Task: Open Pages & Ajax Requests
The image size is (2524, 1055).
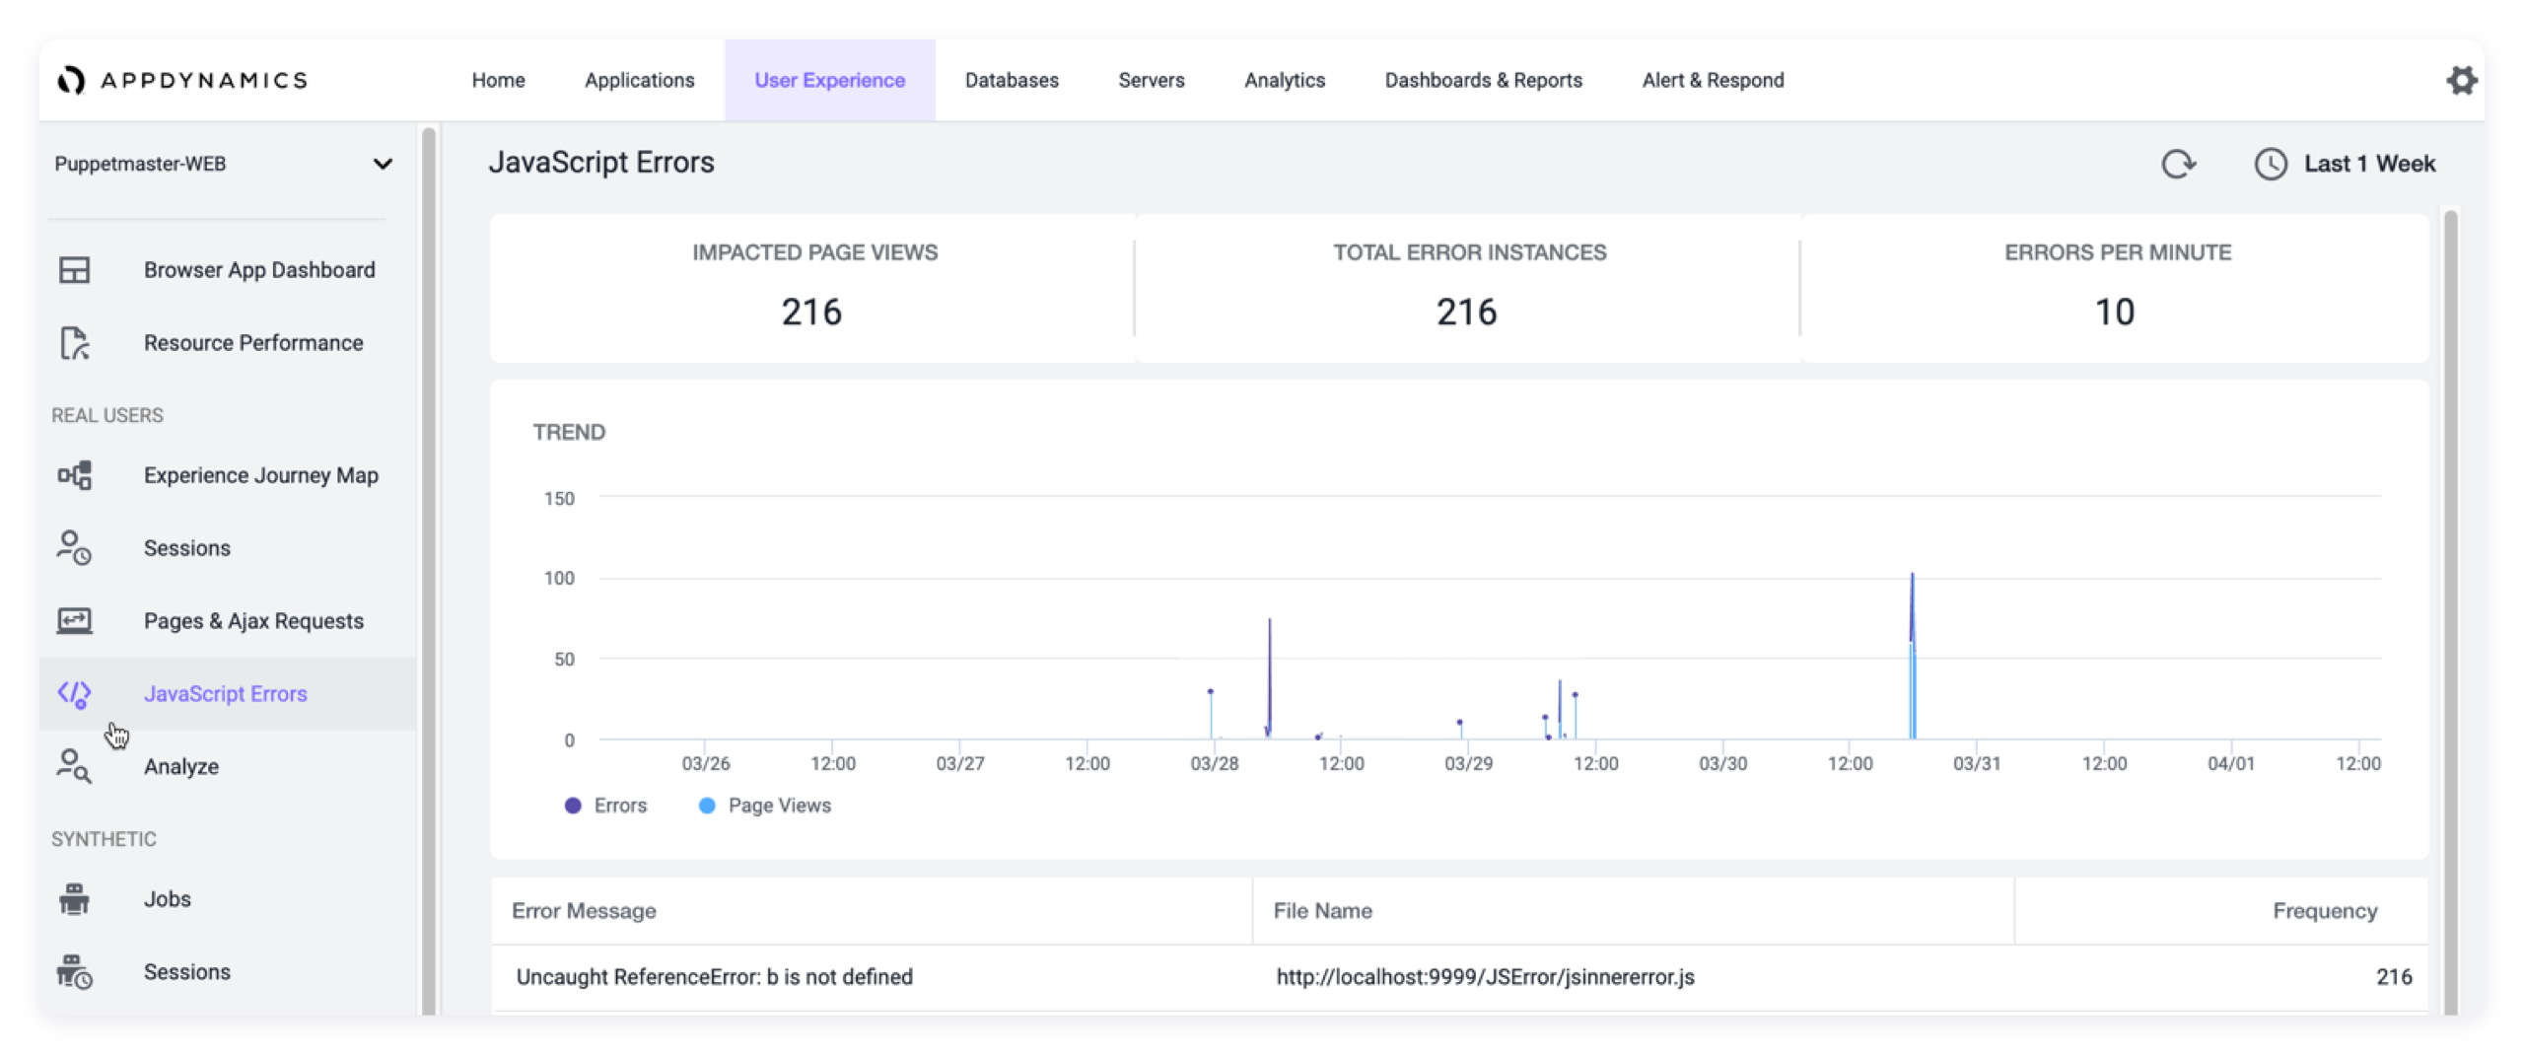Action: (253, 620)
